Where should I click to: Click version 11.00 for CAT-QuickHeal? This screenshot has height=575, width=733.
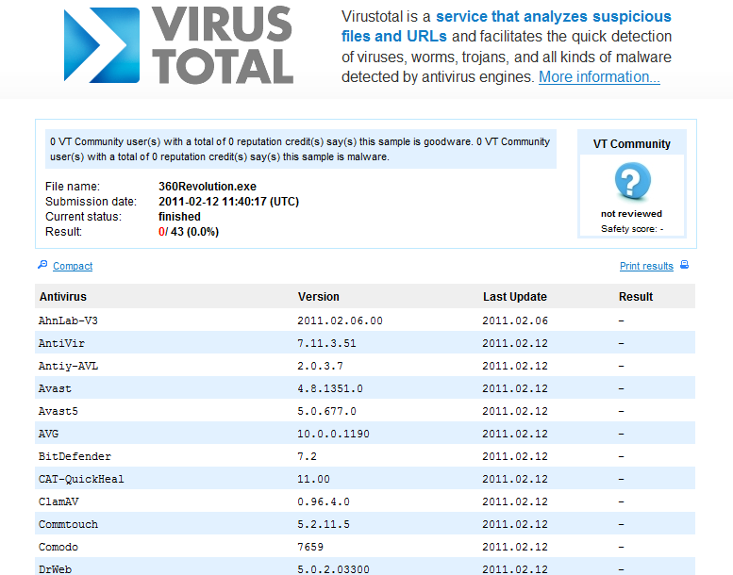coord(314,479)
